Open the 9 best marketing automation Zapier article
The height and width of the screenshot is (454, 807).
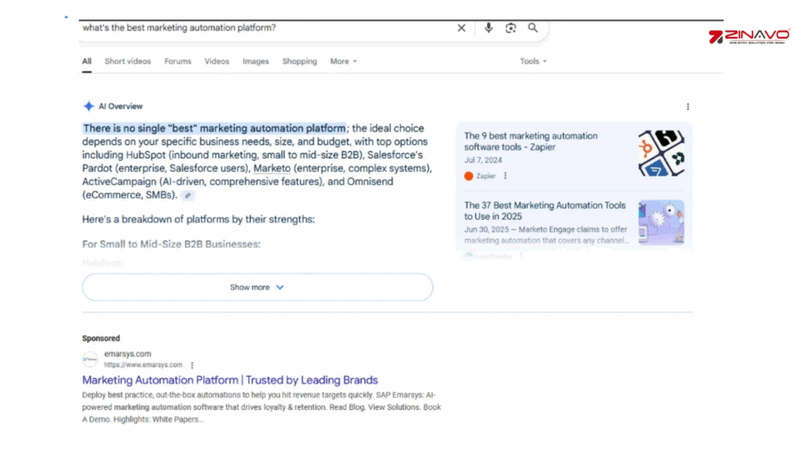point(530,141)
